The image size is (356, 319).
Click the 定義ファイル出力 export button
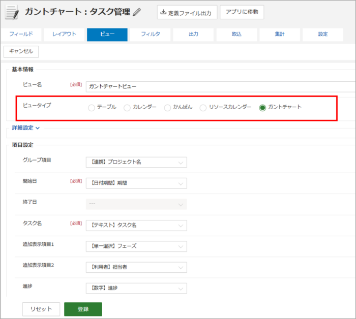pos(187,12)
